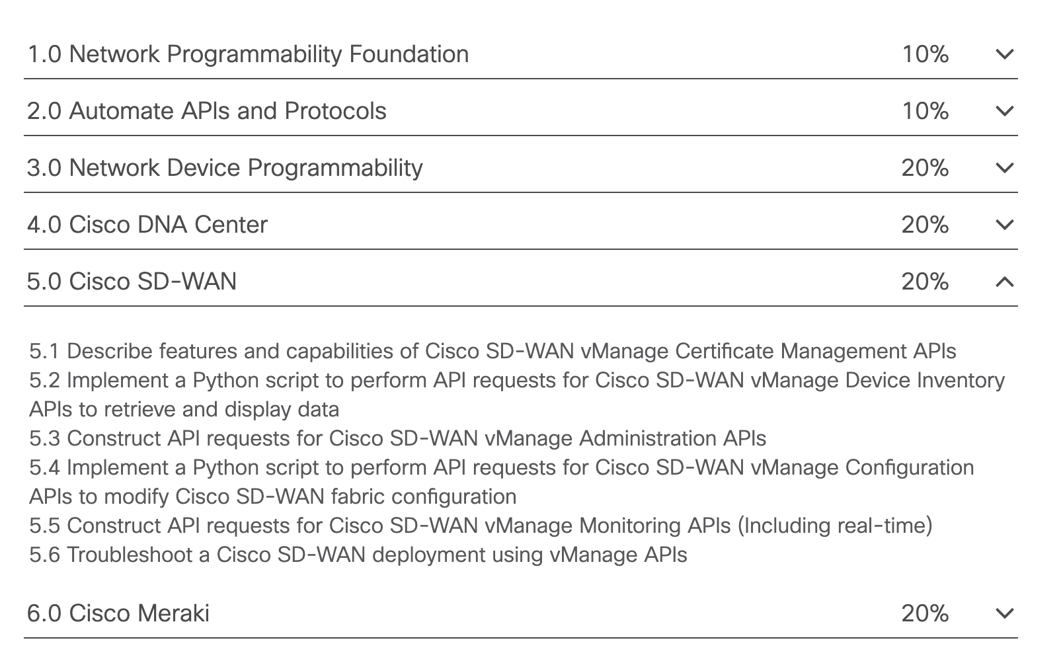1063x665 pixels.
Task: Expand Cisco DNA Center chevron
Action: pyautogui.click(x=1004, y=225)
